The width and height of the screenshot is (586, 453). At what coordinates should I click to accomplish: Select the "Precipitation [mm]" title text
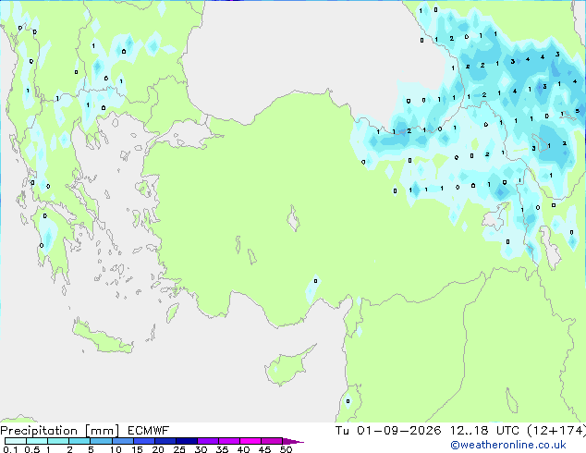60,431
